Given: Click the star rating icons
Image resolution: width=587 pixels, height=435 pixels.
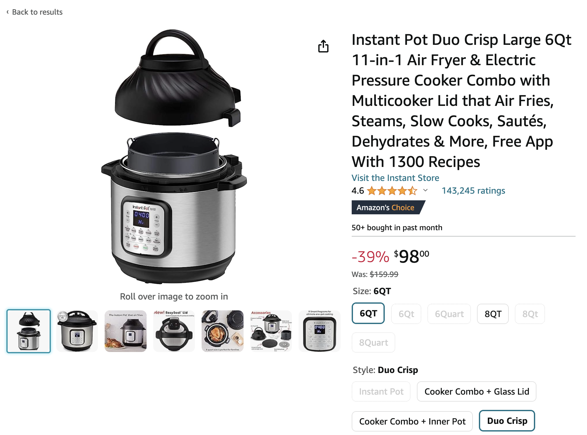Looking at the screenshot, I should click(x=392, y=191).
